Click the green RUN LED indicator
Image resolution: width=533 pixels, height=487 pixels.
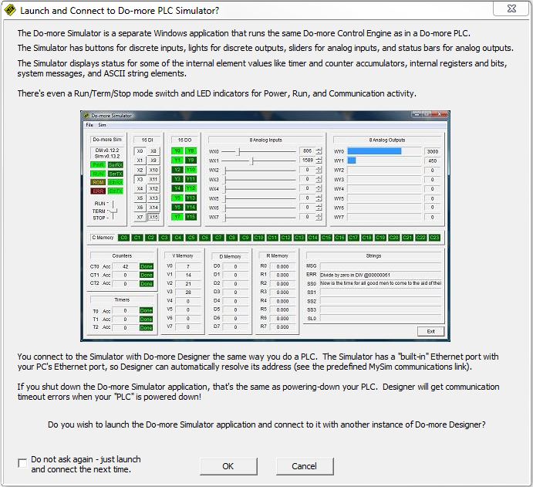click(x=98, y=173)
